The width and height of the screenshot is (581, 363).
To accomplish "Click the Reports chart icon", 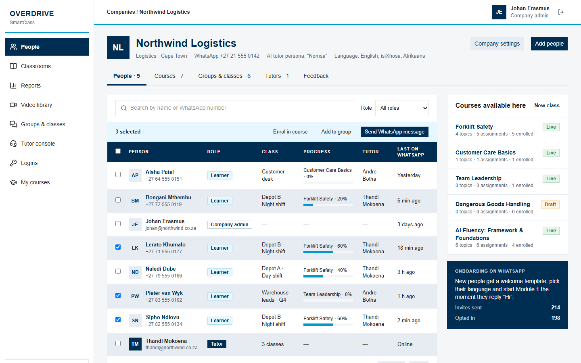I will click(13, 86).
